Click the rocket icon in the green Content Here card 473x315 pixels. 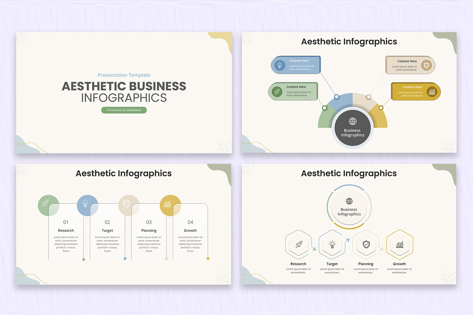coord(277,92)
